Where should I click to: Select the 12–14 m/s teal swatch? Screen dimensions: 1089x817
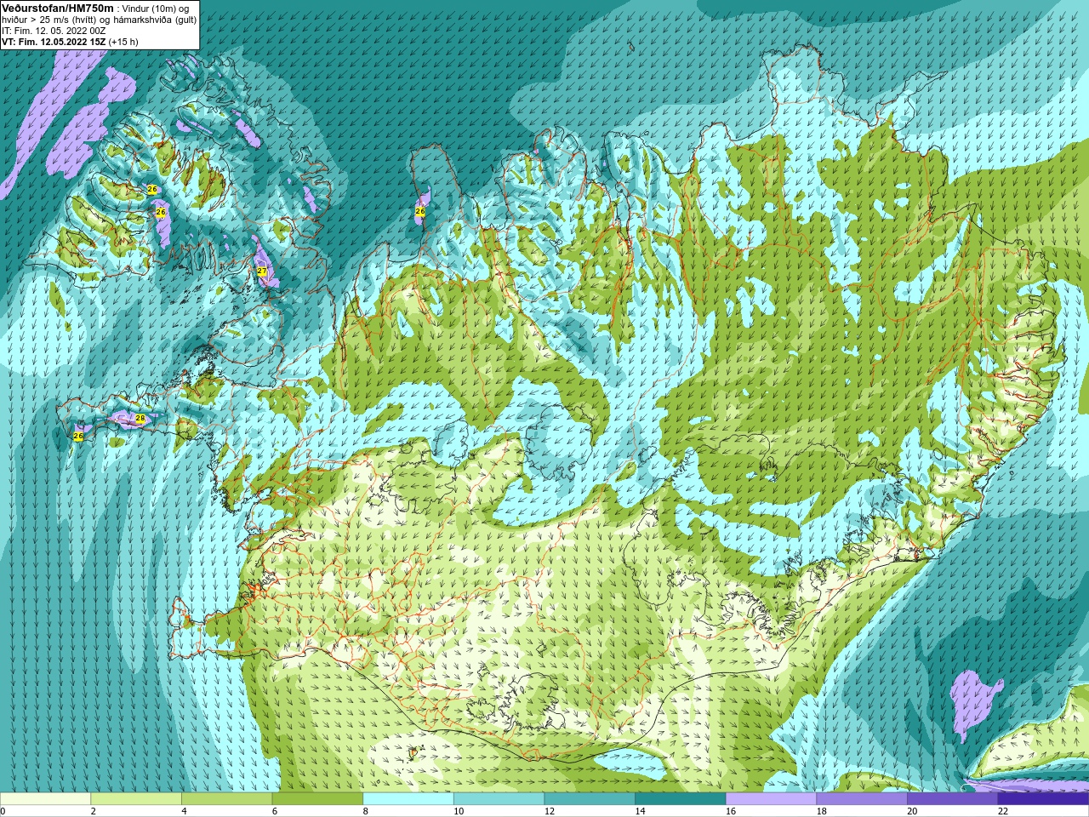click(x=590, y=798)
